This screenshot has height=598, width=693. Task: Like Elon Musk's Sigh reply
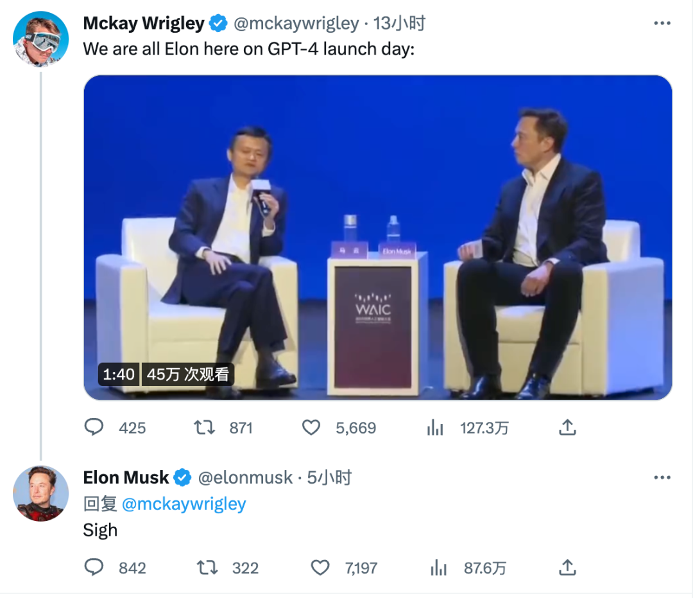coord(320,568)
